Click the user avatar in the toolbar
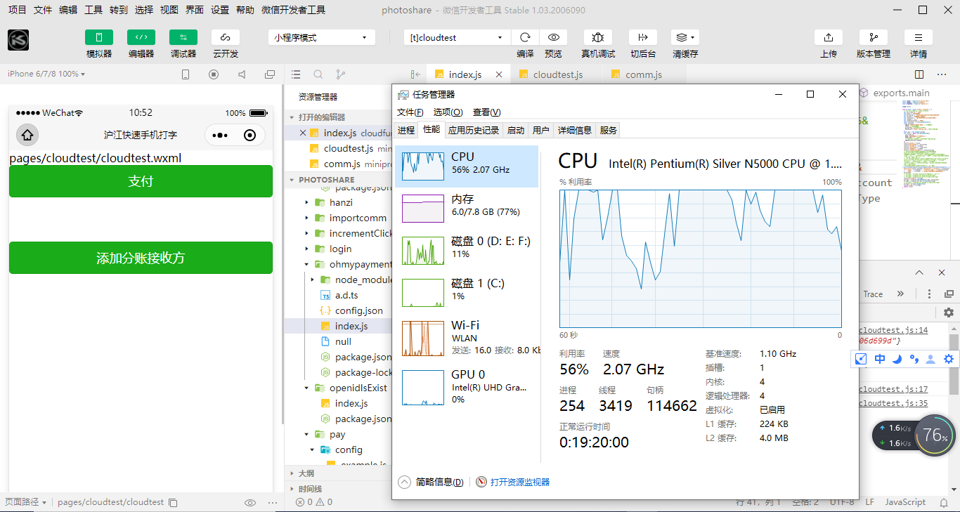960x512 pixels. pos(18,40)
